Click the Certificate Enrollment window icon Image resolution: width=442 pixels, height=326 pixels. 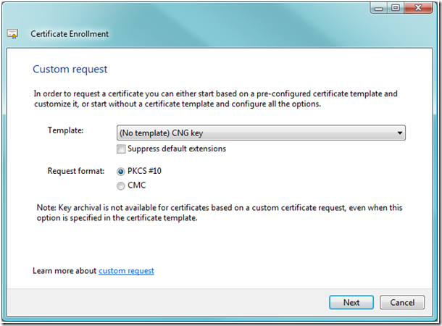(x=12, y=34)
